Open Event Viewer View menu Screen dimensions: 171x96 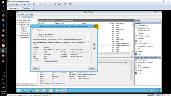pos(27,14)
